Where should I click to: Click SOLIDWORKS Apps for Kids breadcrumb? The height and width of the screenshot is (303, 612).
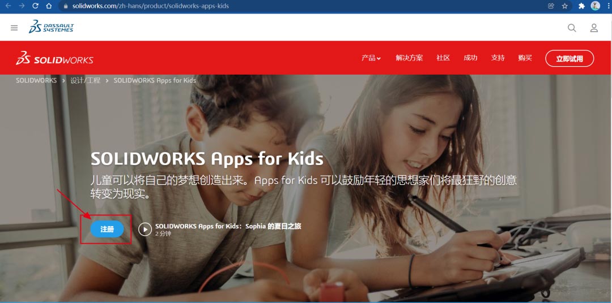(x=155, y=80)
